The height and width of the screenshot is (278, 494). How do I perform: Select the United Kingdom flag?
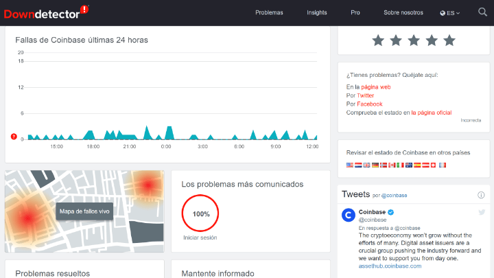[x=366, y=165]
